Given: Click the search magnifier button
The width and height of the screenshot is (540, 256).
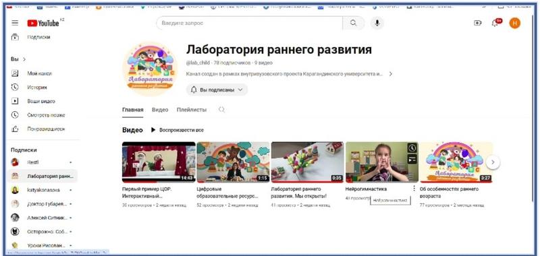Looking at the screenshot, I should (x=353, y=23).
